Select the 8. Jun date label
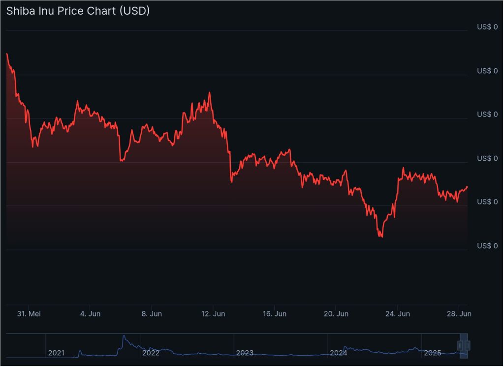This screenshot has height=367, width=504. (152, 314)
